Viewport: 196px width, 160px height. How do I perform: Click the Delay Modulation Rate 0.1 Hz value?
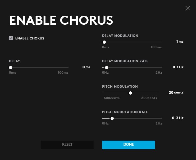tap(178, 67)
